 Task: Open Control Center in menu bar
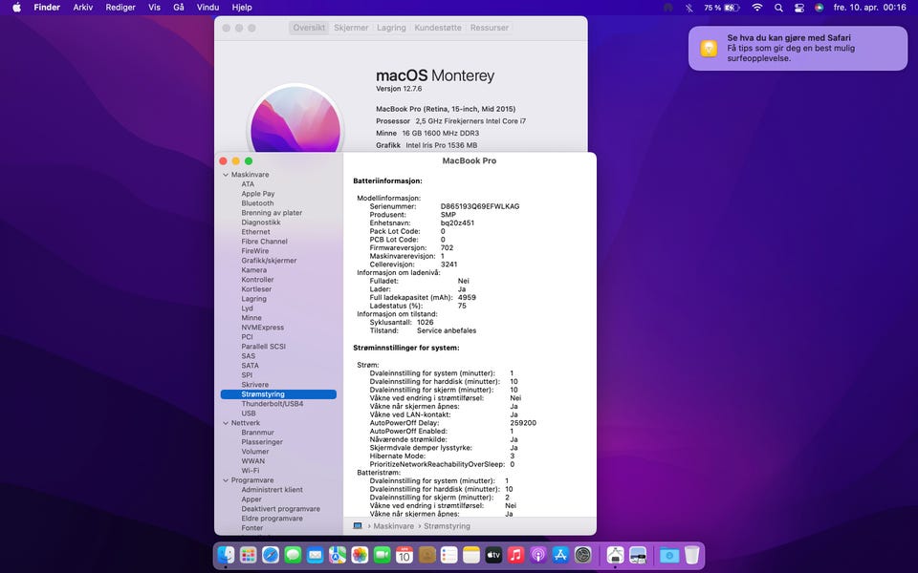[x=799, y=8]
